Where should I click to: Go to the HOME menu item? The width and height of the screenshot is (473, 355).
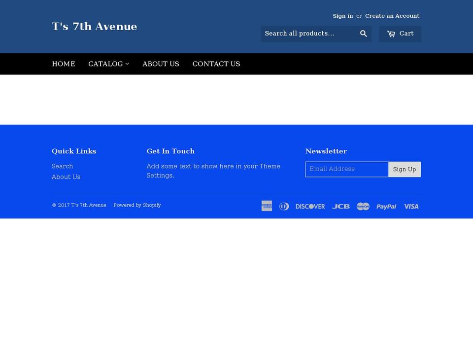point(64,64)
